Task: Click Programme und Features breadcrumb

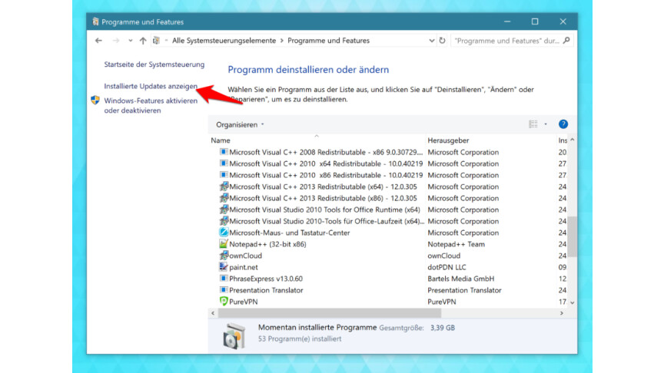Action: [x=329, y=41]
